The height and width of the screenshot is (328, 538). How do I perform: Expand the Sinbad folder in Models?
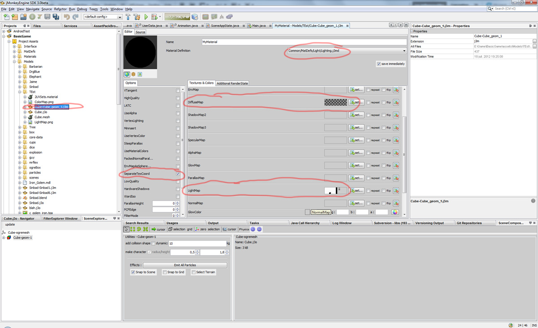(20, 87)
